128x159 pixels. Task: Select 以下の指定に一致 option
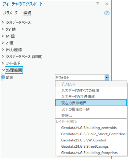pyautogui.click(x=91, y=109)
